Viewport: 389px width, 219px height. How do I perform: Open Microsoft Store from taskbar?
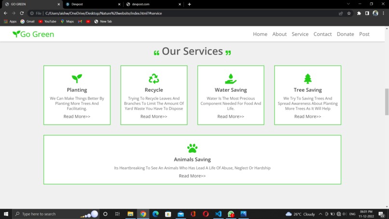pyautogui.click(x=168, y=214)
